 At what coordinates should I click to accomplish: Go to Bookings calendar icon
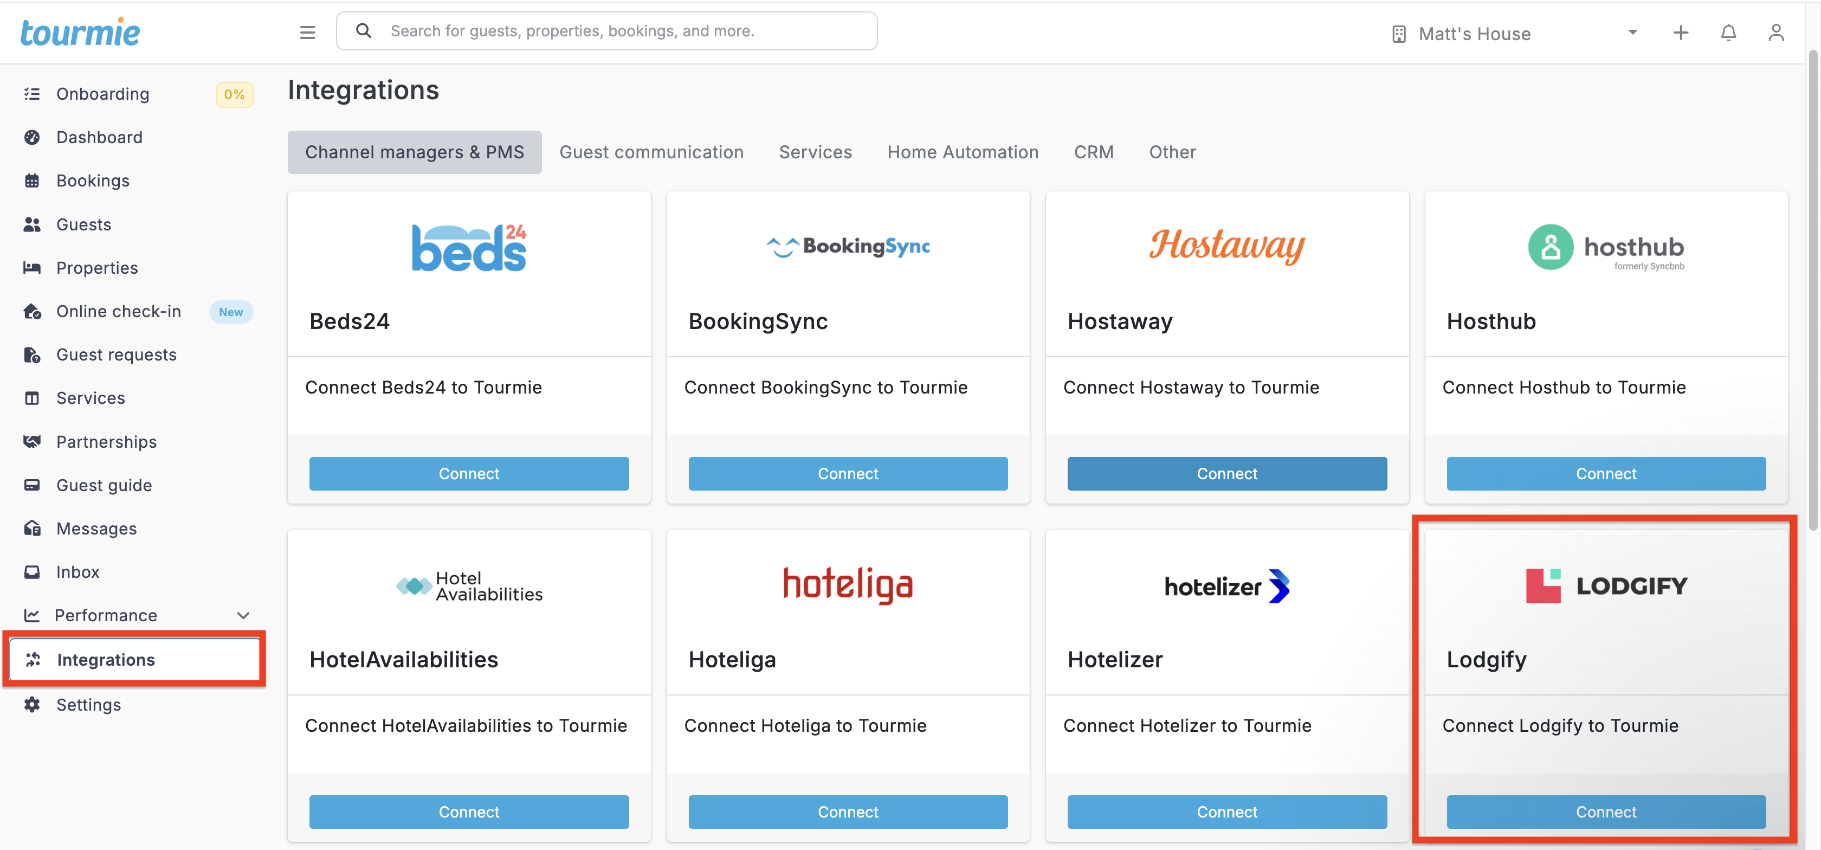[32, 181]
